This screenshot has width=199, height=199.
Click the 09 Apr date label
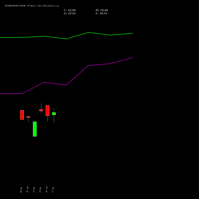21,189
